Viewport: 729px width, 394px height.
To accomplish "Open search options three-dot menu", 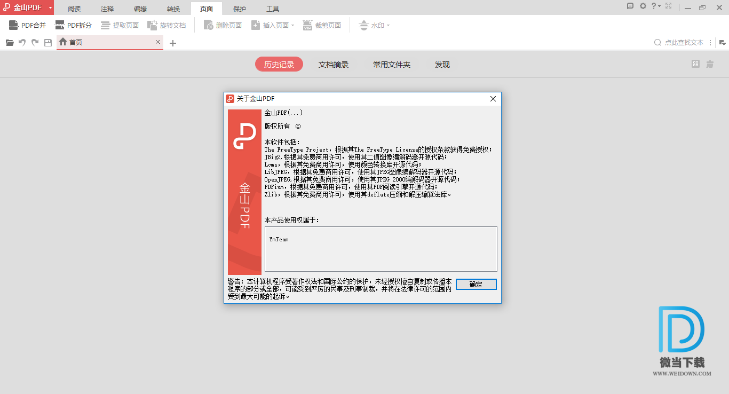I will click(x=709, y=42).
